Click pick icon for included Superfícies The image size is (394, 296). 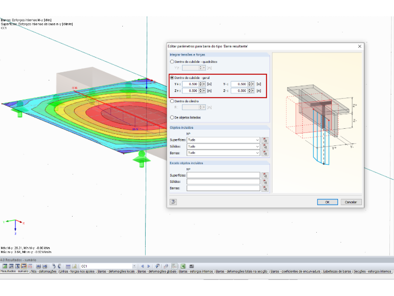[265, 140]
